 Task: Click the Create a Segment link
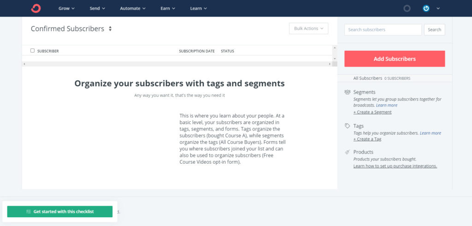[372, 112]
